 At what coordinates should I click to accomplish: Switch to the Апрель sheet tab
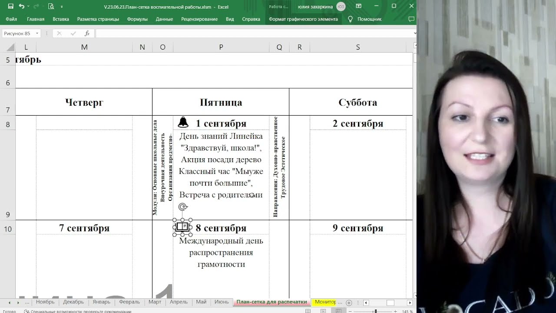pos(179,302)
